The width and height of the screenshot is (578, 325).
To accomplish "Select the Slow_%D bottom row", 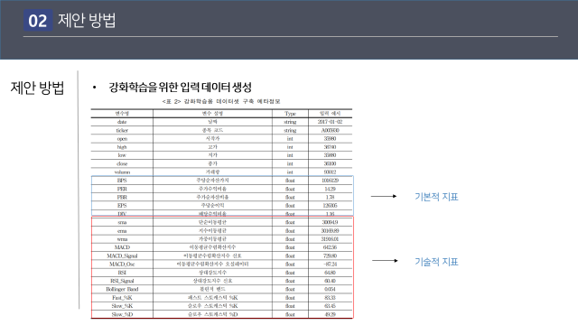I will (x=221, y=314).
